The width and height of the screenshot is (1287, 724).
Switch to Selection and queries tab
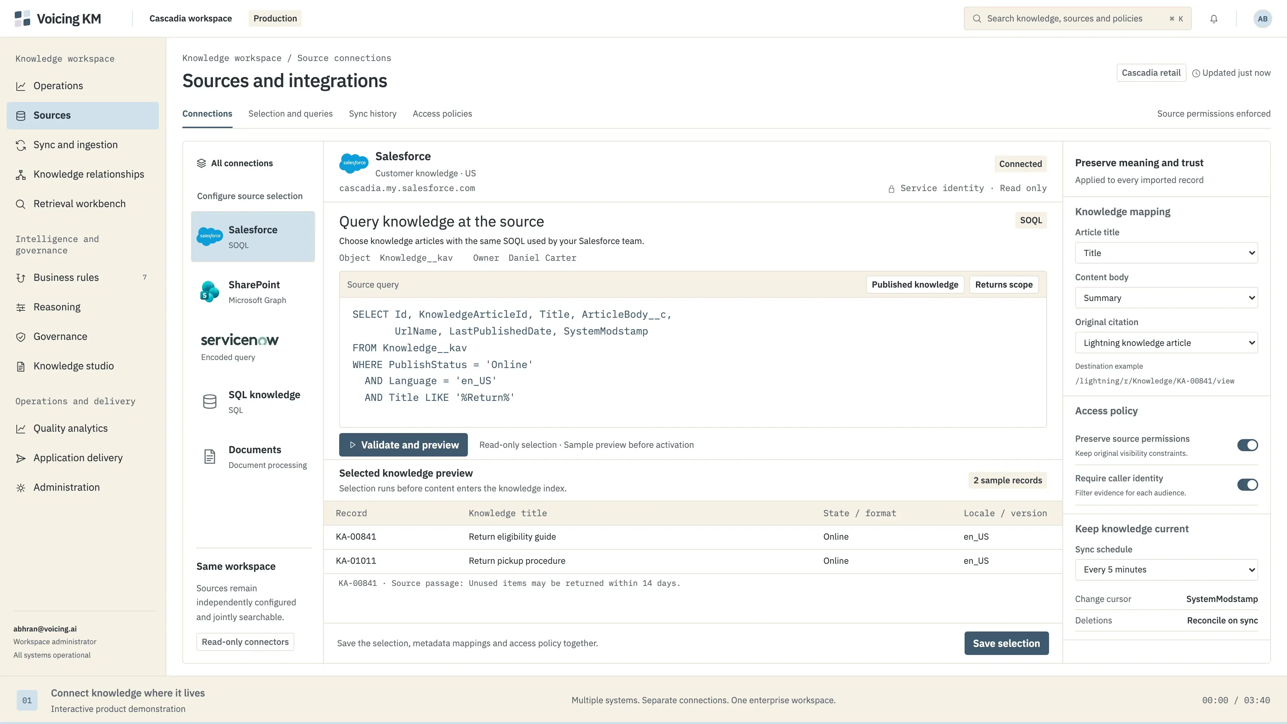[290, 114]
